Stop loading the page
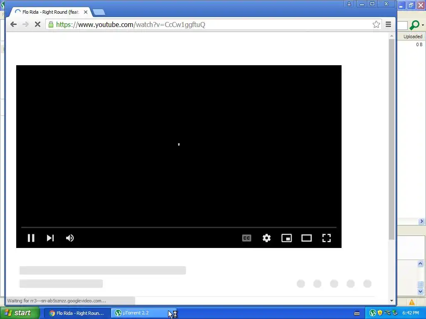Viewport: 426px width, 319px height. click(37, 25)
